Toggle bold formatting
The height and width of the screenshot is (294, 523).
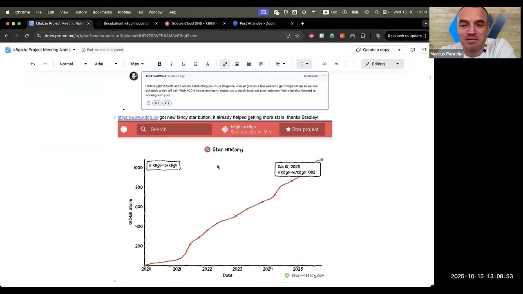[x=159, y=64]
